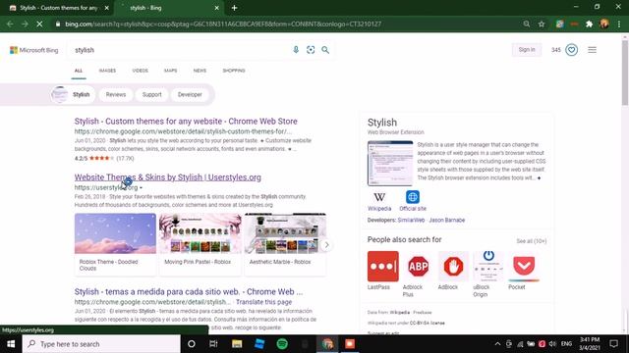629x353 pixels.
Task: Stop loading the page in Chrome
Action: coord(39,24)
